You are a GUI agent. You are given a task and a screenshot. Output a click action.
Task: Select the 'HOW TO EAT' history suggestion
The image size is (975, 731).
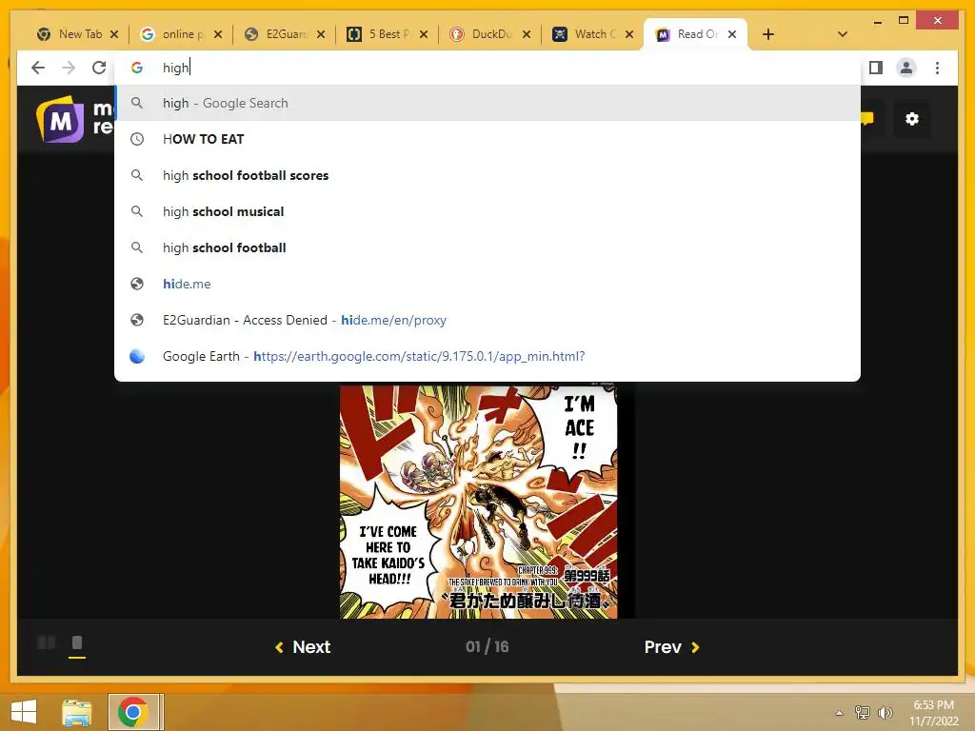click(487, 139)
